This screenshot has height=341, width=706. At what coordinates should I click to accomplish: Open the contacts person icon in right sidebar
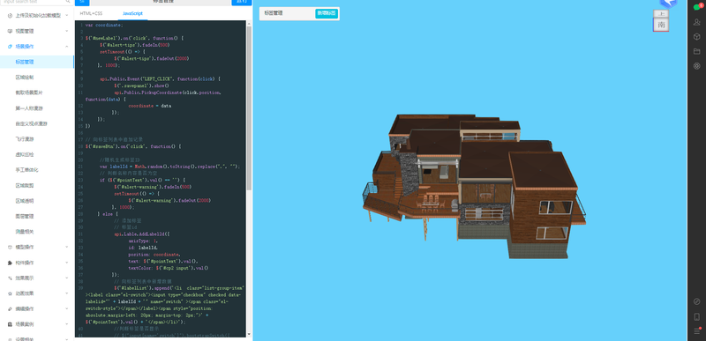click(696, 22)
